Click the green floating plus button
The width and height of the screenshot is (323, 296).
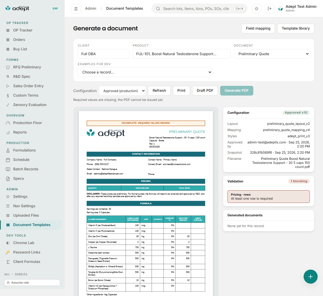pos(311,277)
